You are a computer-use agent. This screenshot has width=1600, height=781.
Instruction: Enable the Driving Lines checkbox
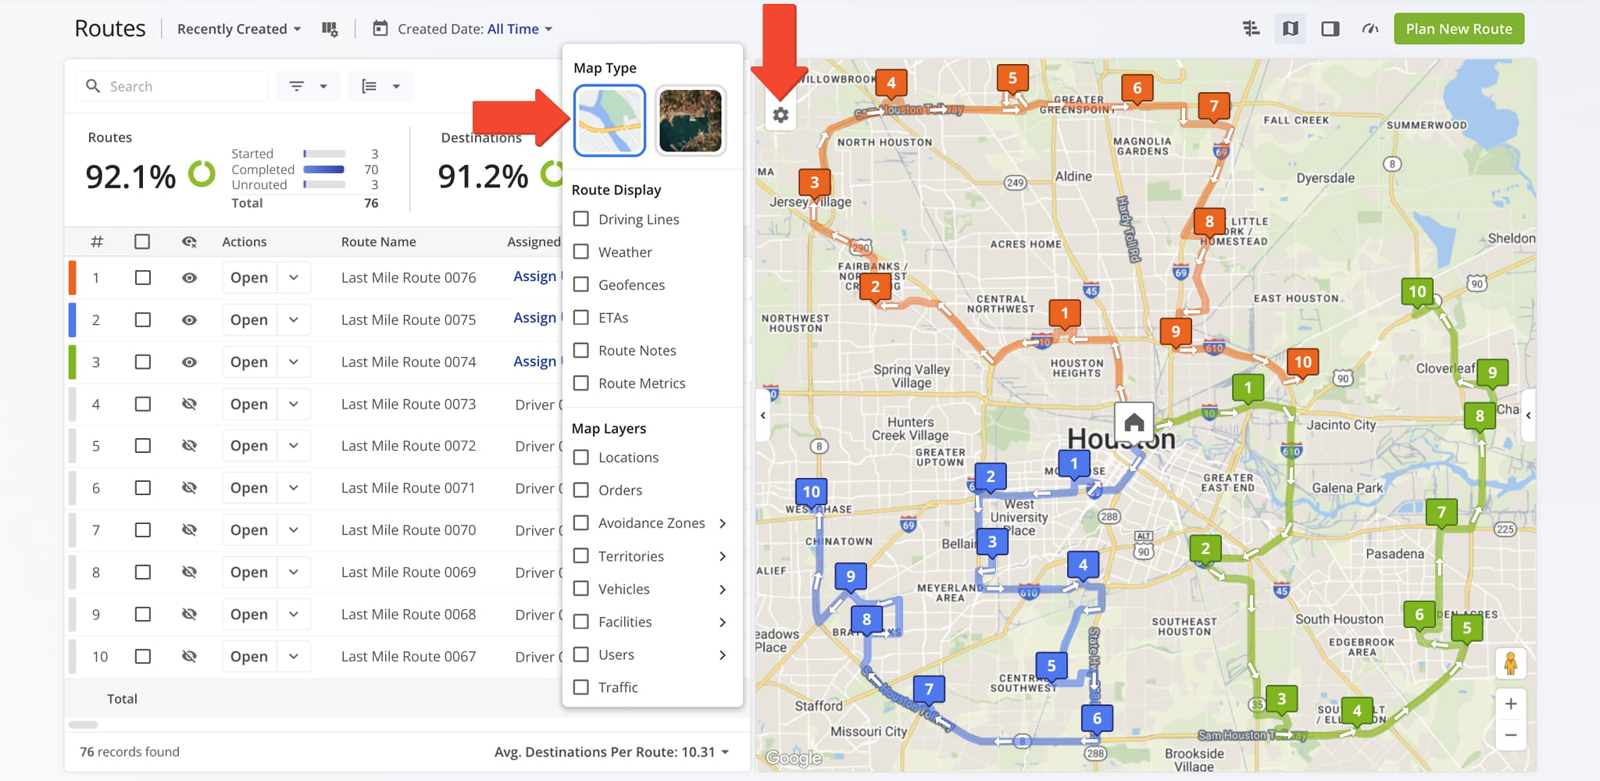(581, 219)
